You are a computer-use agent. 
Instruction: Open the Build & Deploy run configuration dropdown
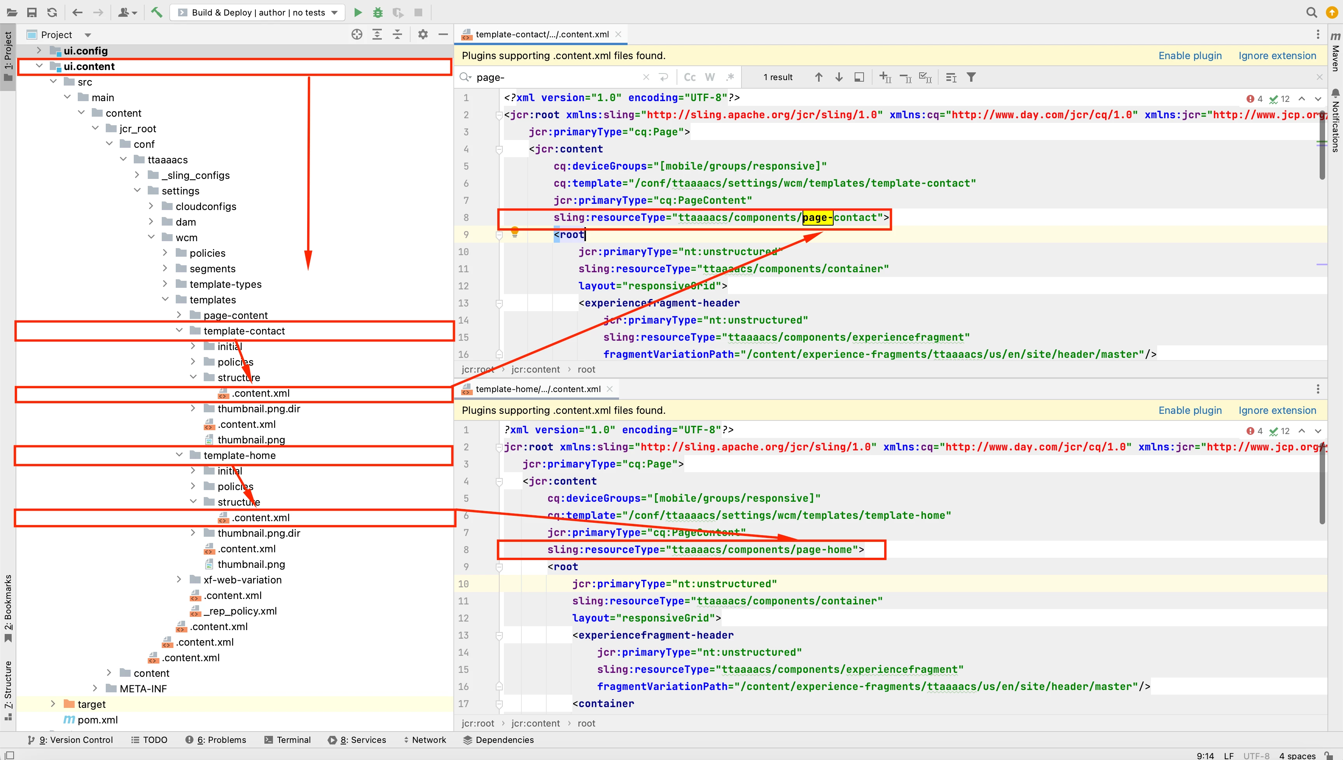point(258,12)
